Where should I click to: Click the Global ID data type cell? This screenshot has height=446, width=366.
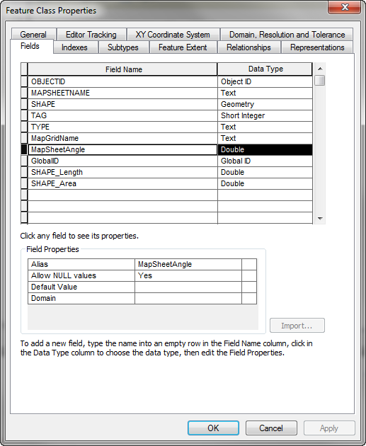[x=265, y=161]
